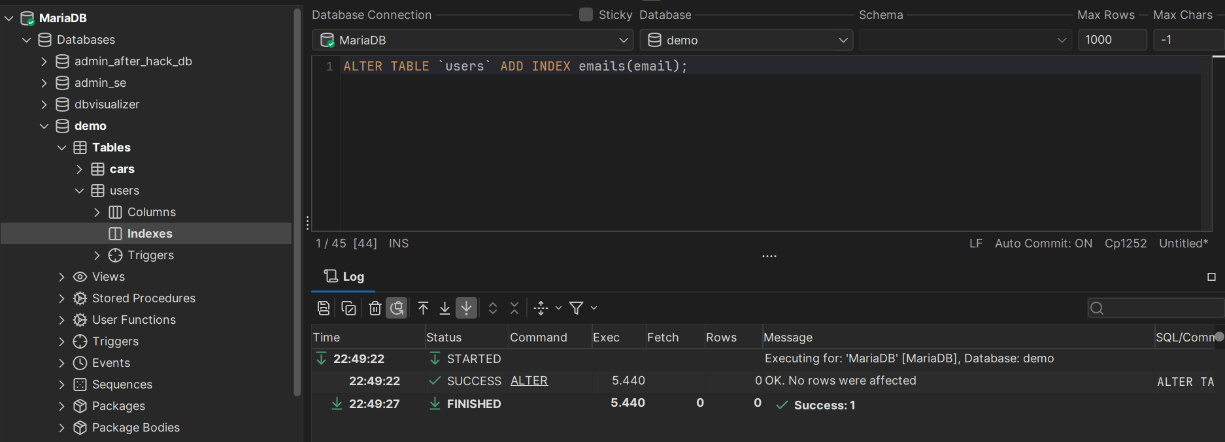This screenshot has height=442, width=1225.
Task: Click the Time column header
Action: click(x=368, y=337)
